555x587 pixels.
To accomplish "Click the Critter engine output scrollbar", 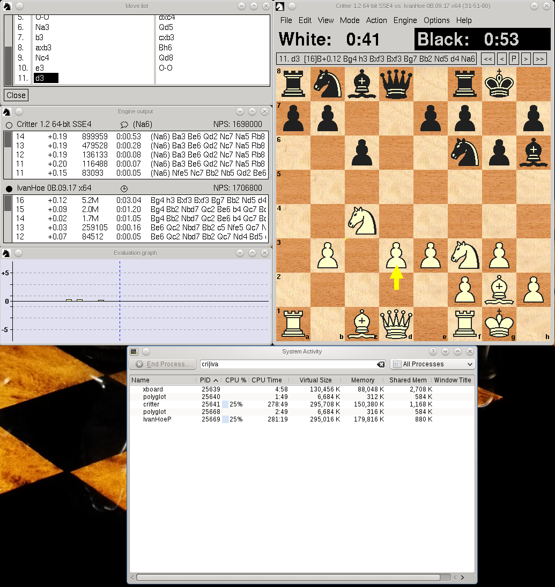I will tap(8, 155).
